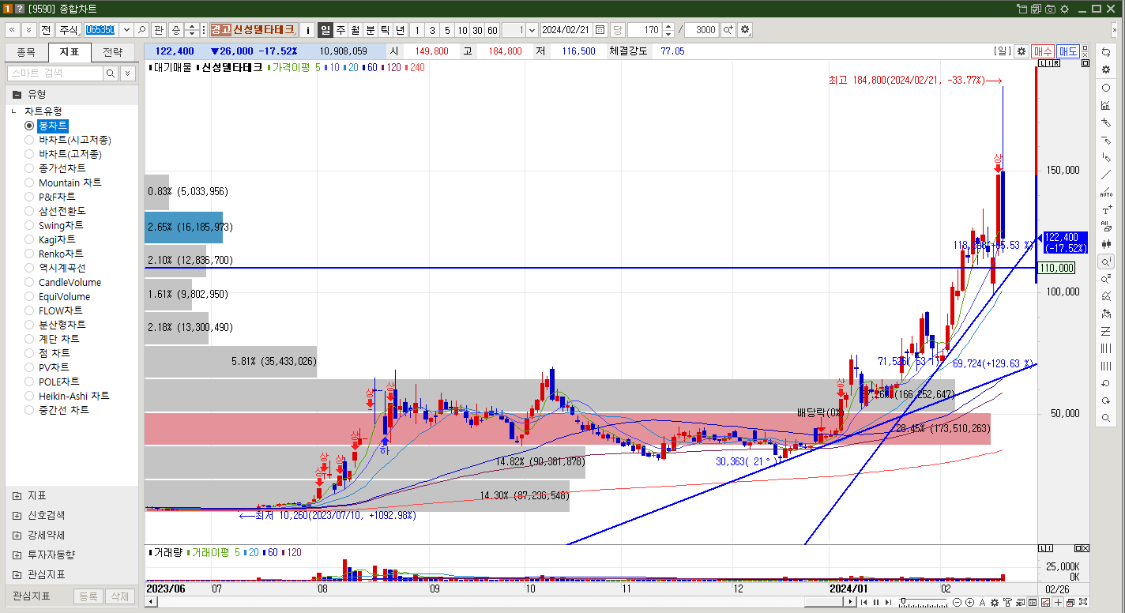The width and height of the screenshot is (1125, 613).
Task: Select the 봉차트 chart type
Action: tap(53, 126)
